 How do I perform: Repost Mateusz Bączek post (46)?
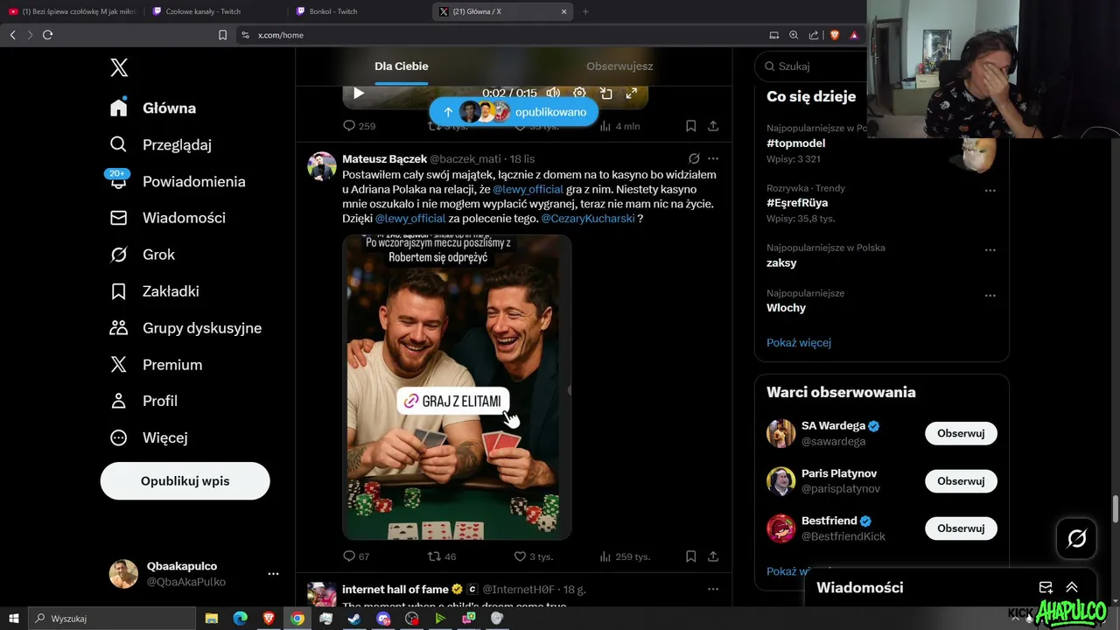coord(442,556)
